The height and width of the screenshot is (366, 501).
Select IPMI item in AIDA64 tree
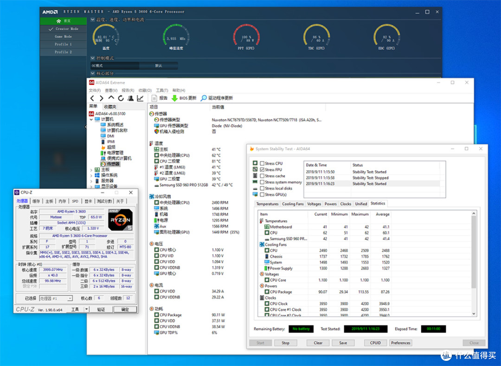108,141
